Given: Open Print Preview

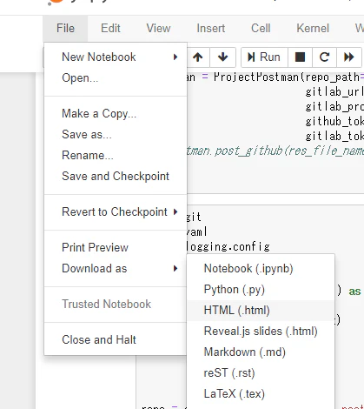Looking at the screenshot, I should tap(116, 247).
